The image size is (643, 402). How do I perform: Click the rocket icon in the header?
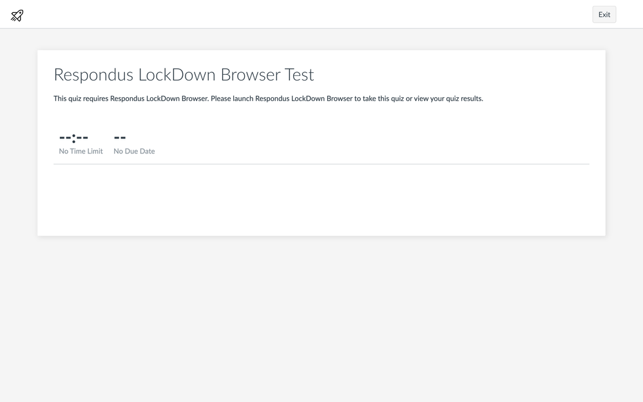click(x=17, y=15)
